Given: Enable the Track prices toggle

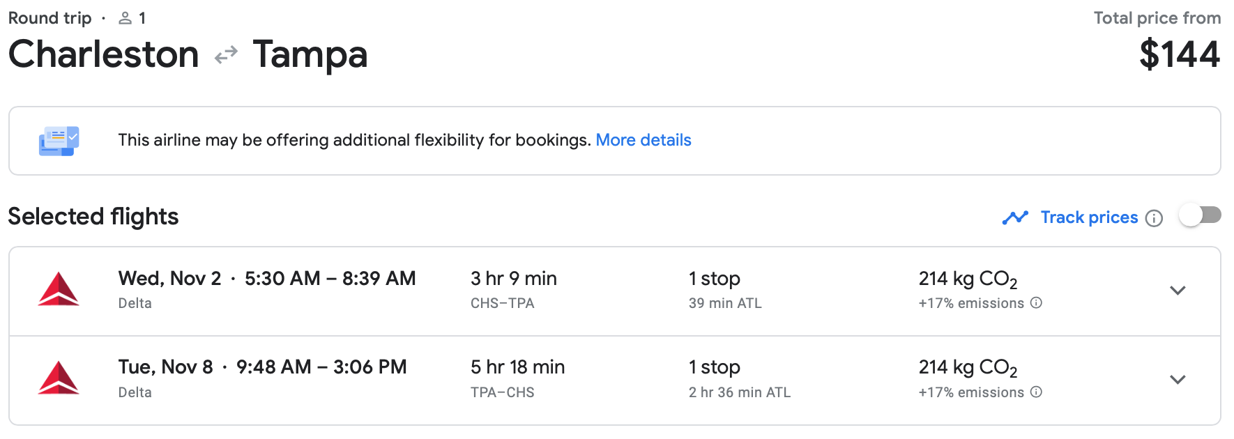Looking at the screenshot, I should click(1200, 216).
